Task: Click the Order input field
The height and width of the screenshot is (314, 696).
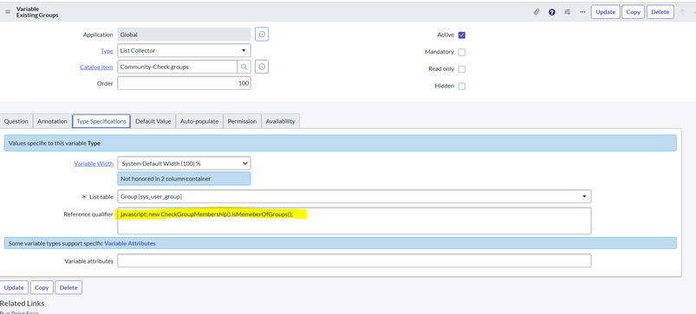Action: [x=184, y=83]
